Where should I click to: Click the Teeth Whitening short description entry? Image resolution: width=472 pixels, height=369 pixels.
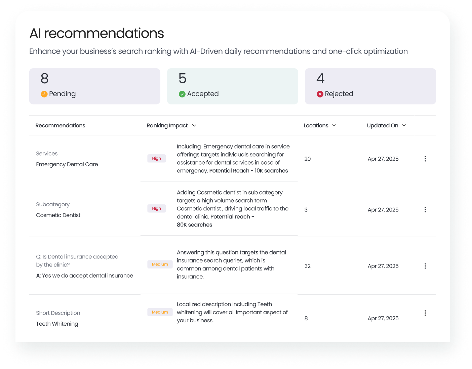coord(57,324)
